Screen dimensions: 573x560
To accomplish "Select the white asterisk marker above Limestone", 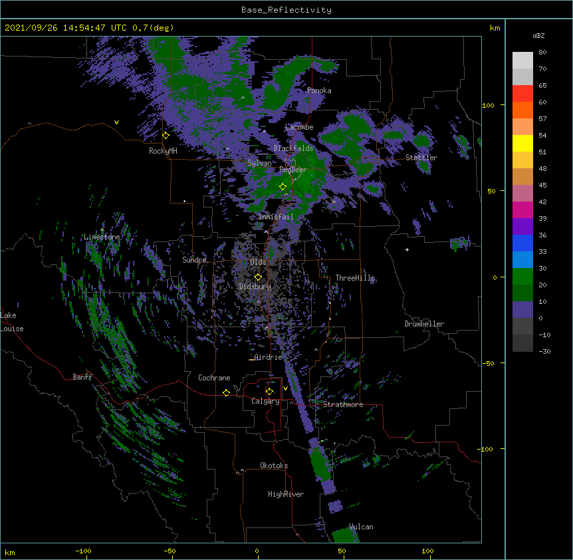I will click(x=102, y=230).
